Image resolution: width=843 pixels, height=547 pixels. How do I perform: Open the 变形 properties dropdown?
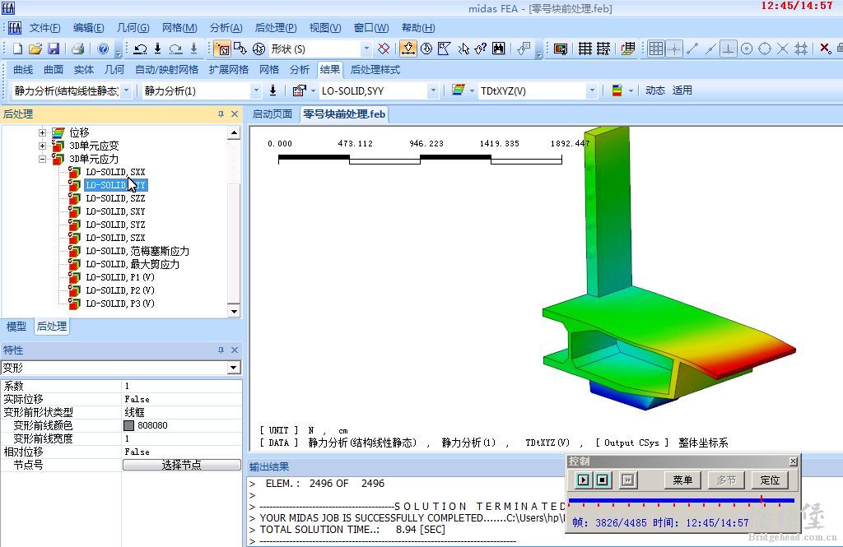tap(233, 368)
